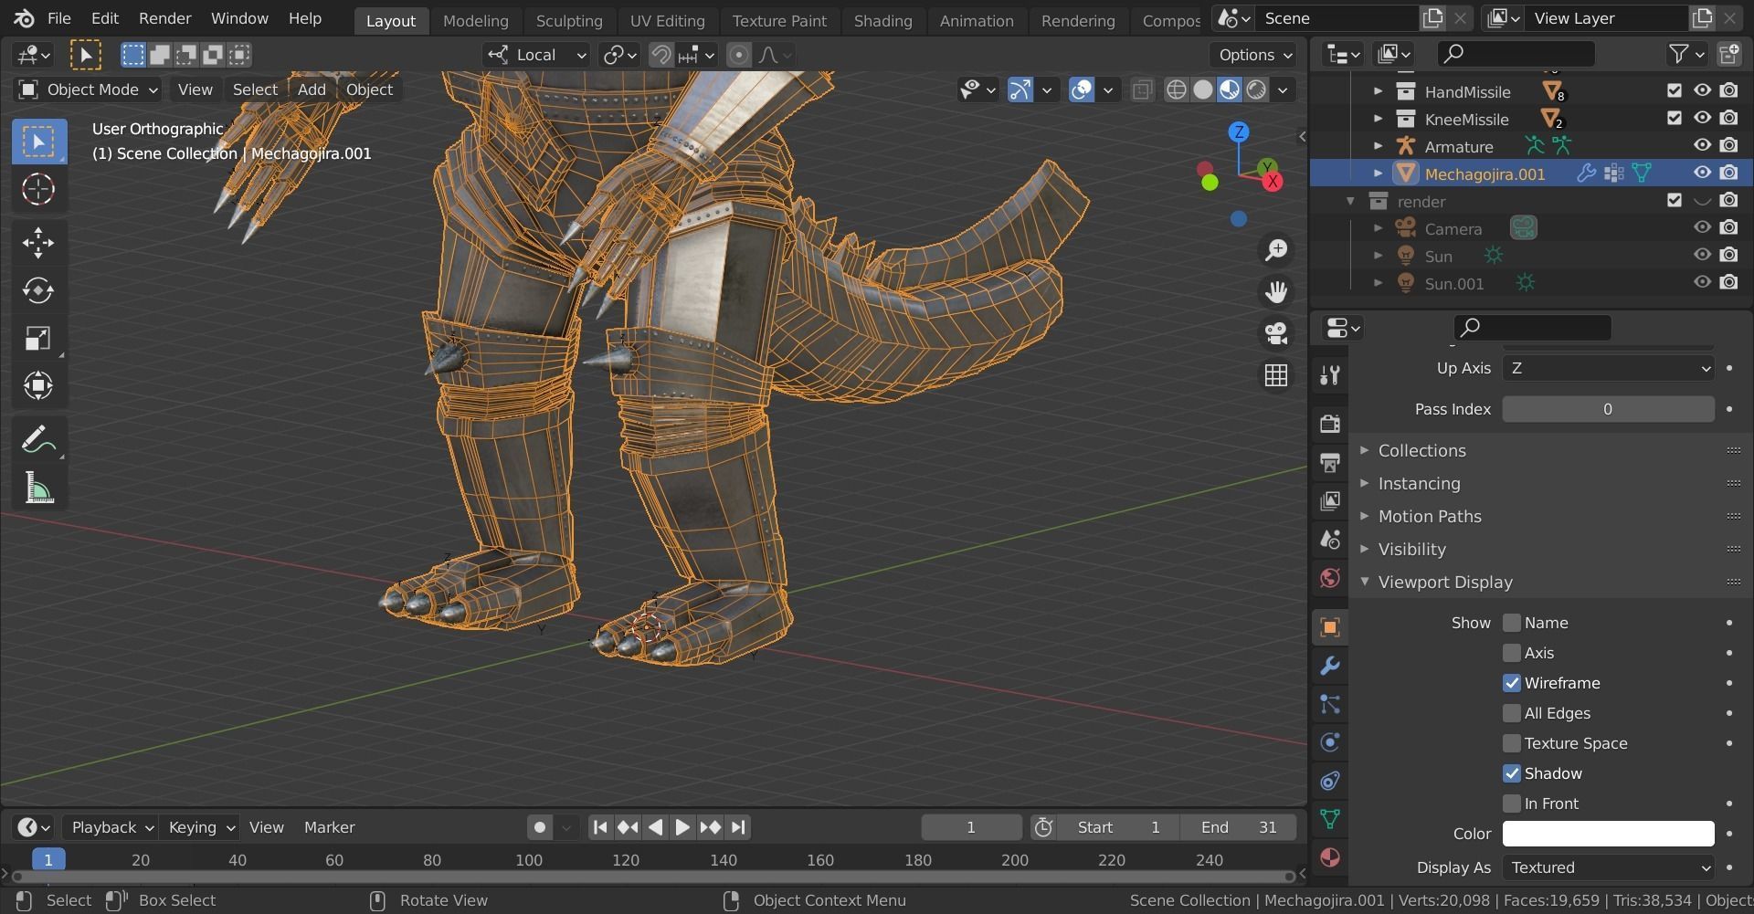Toggle the Camera object's viewport visibility
Viewport: 1754px width, 914px height.
point(1702,227)
